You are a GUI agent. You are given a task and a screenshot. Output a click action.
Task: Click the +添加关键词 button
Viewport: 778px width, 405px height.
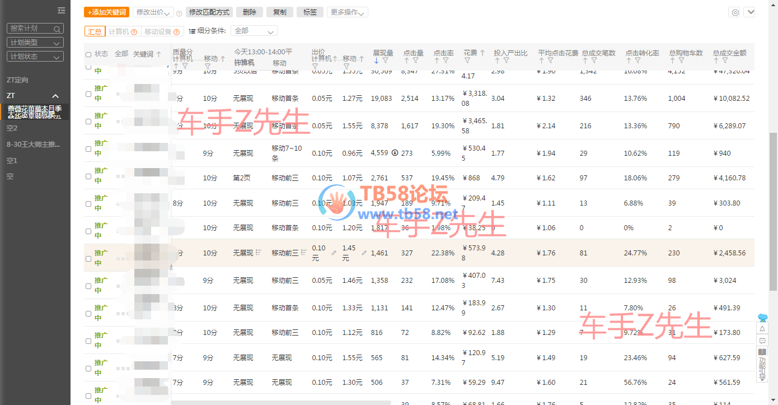tap(106, 12)
